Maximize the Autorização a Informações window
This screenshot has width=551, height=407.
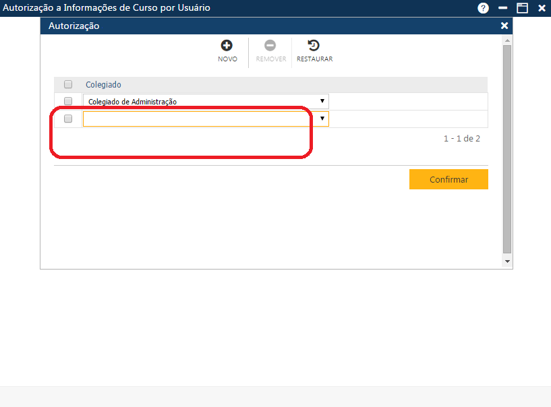pyautogui.click(x=522, y=8)
